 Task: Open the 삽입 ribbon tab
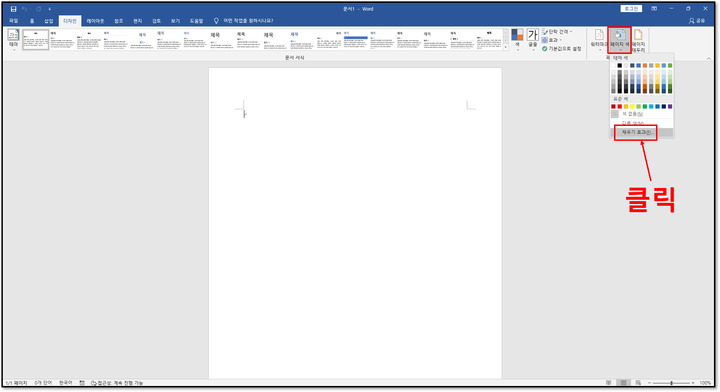pos(49,21)
